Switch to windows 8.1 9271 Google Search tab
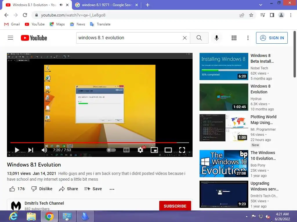 tap(107, 5)
